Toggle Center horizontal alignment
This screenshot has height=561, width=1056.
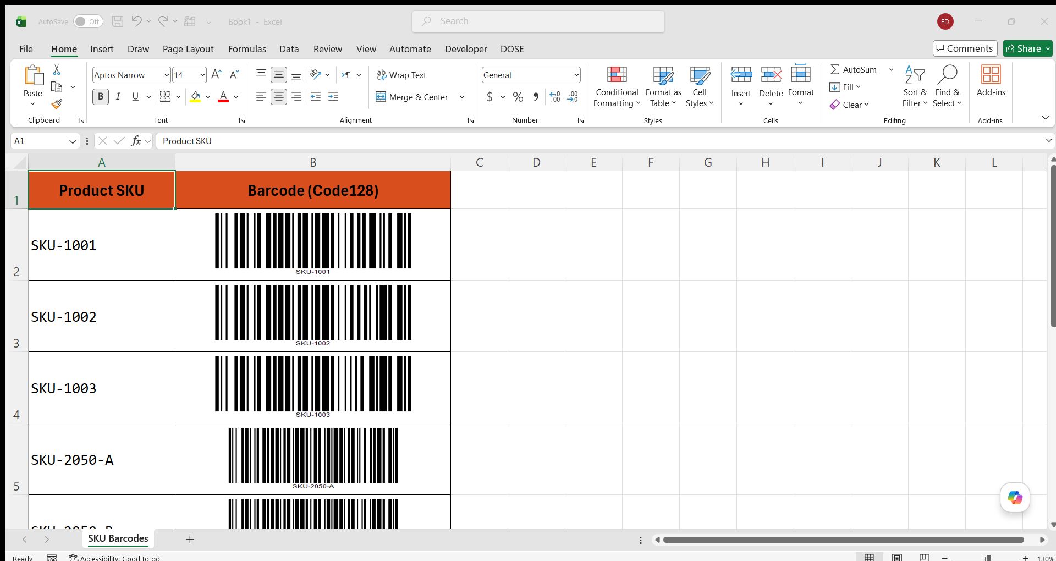point(279,97)
